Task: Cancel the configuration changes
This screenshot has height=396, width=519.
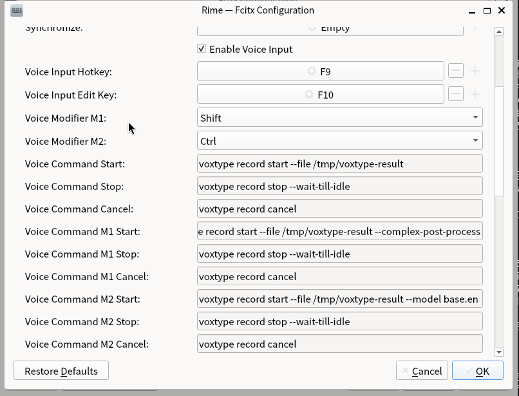Action: pyautogui.click(x=421, y=371)
